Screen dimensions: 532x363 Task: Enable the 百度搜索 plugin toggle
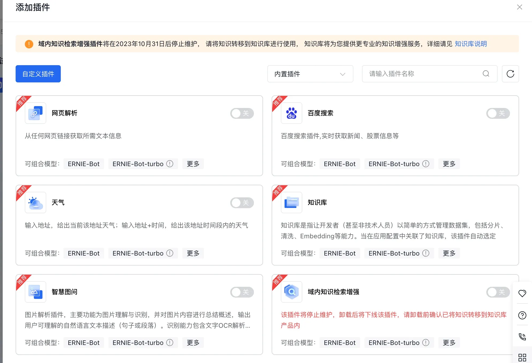(x=498, y=113)
